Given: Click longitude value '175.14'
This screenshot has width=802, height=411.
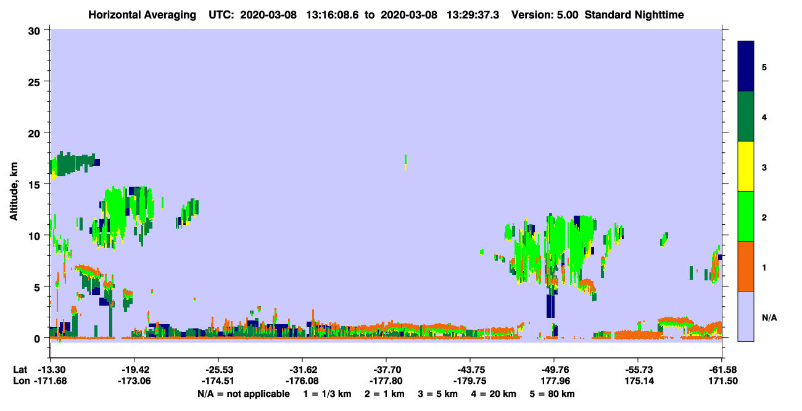Looking at the screenshot, I should pyautogui.click(x=638, y=381).
